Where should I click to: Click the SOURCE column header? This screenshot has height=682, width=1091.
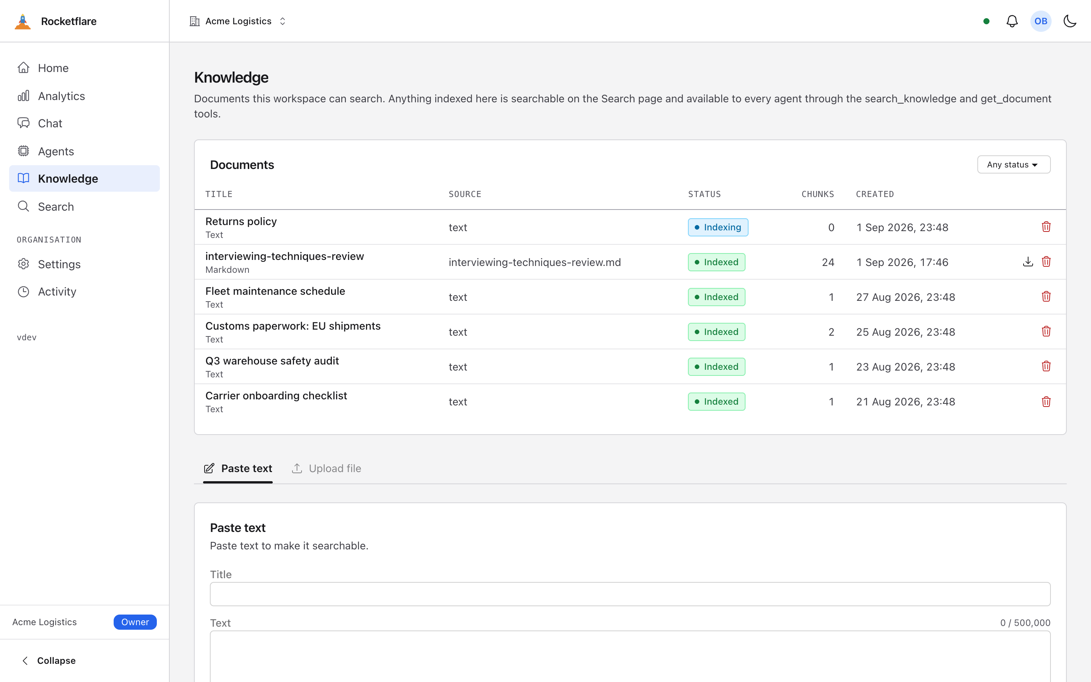(x=465, y=194)
